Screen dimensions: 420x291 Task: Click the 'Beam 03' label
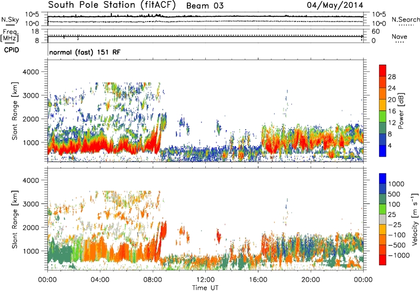205,6
